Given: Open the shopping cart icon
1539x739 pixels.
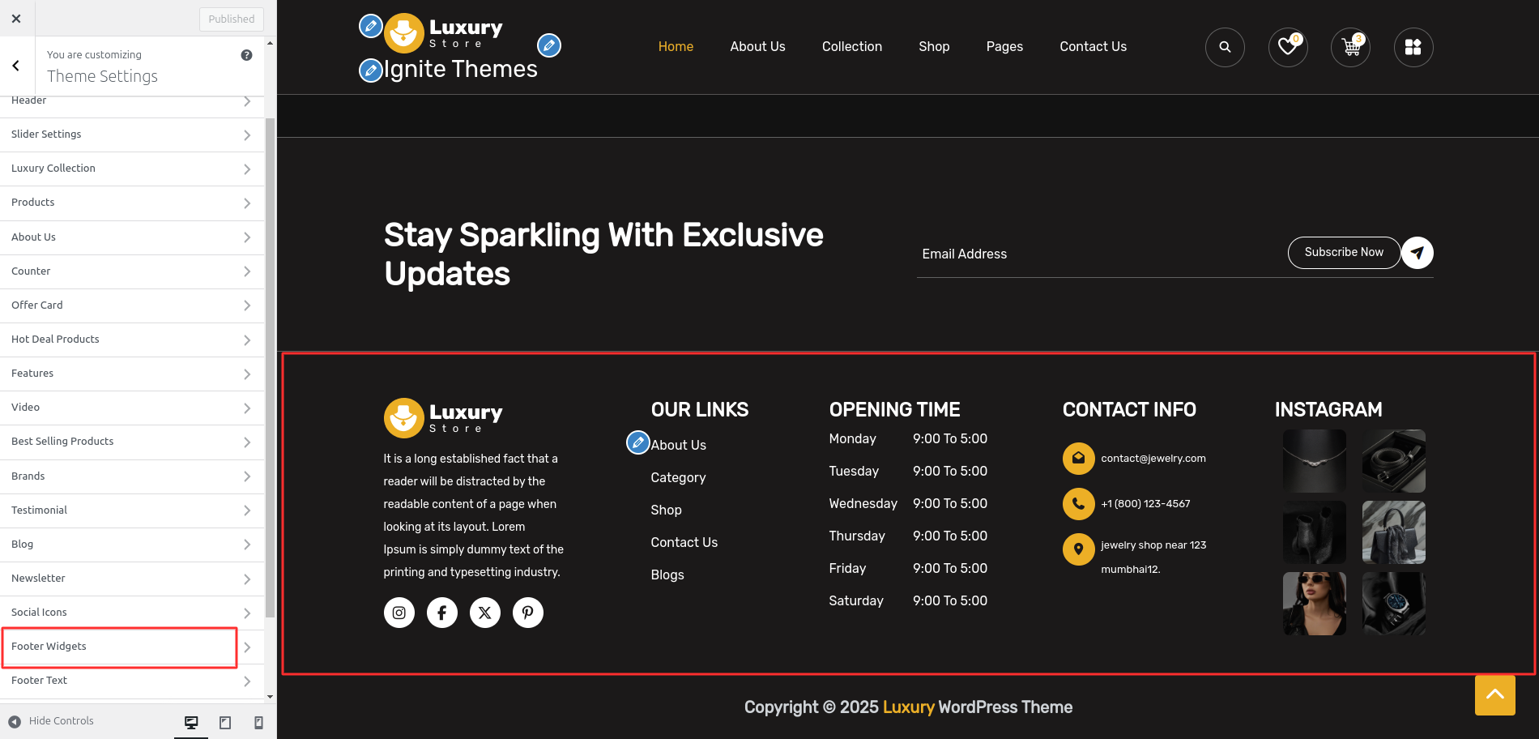Looking at the screenshot, I should pyautogui.click(x=1349, y=48).
